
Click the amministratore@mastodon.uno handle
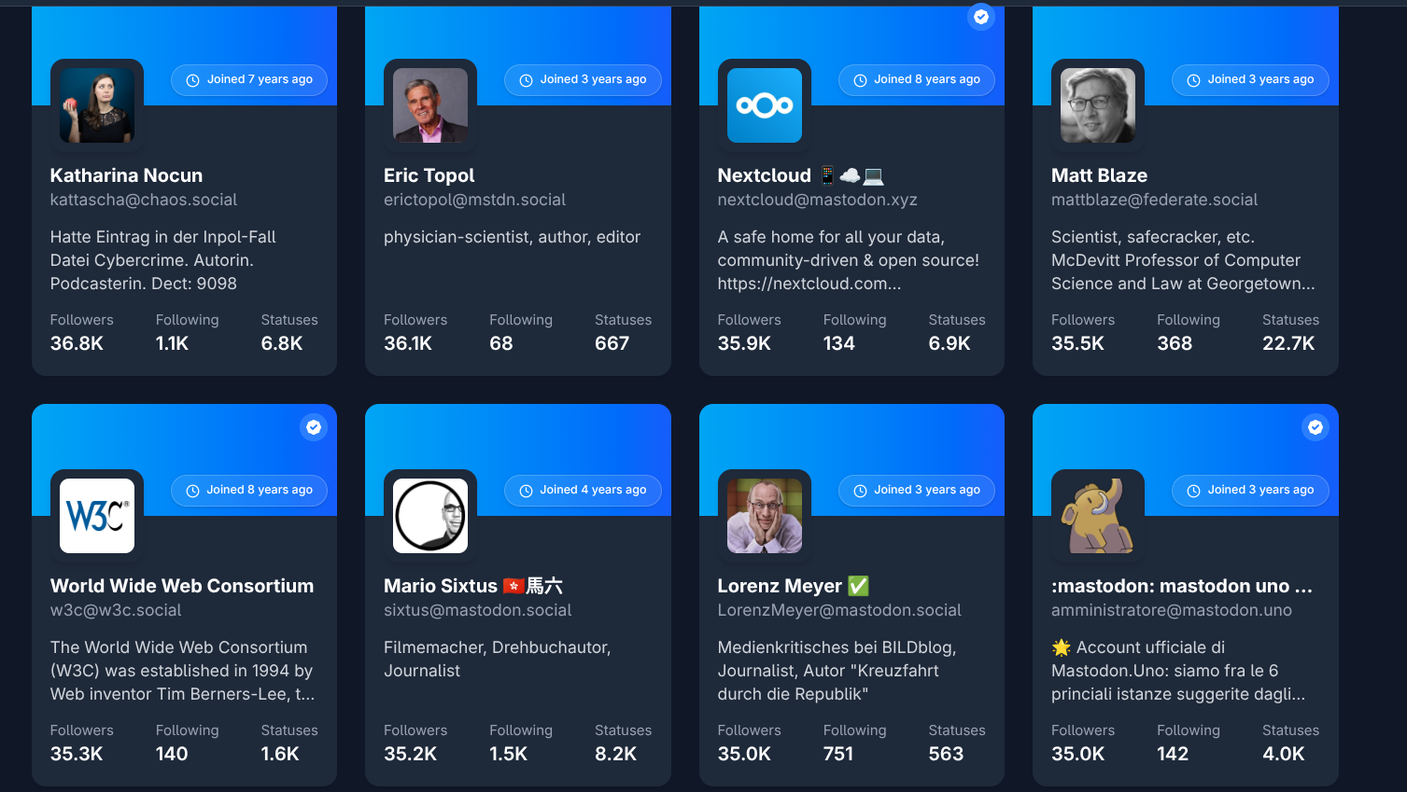(1172, 610)
